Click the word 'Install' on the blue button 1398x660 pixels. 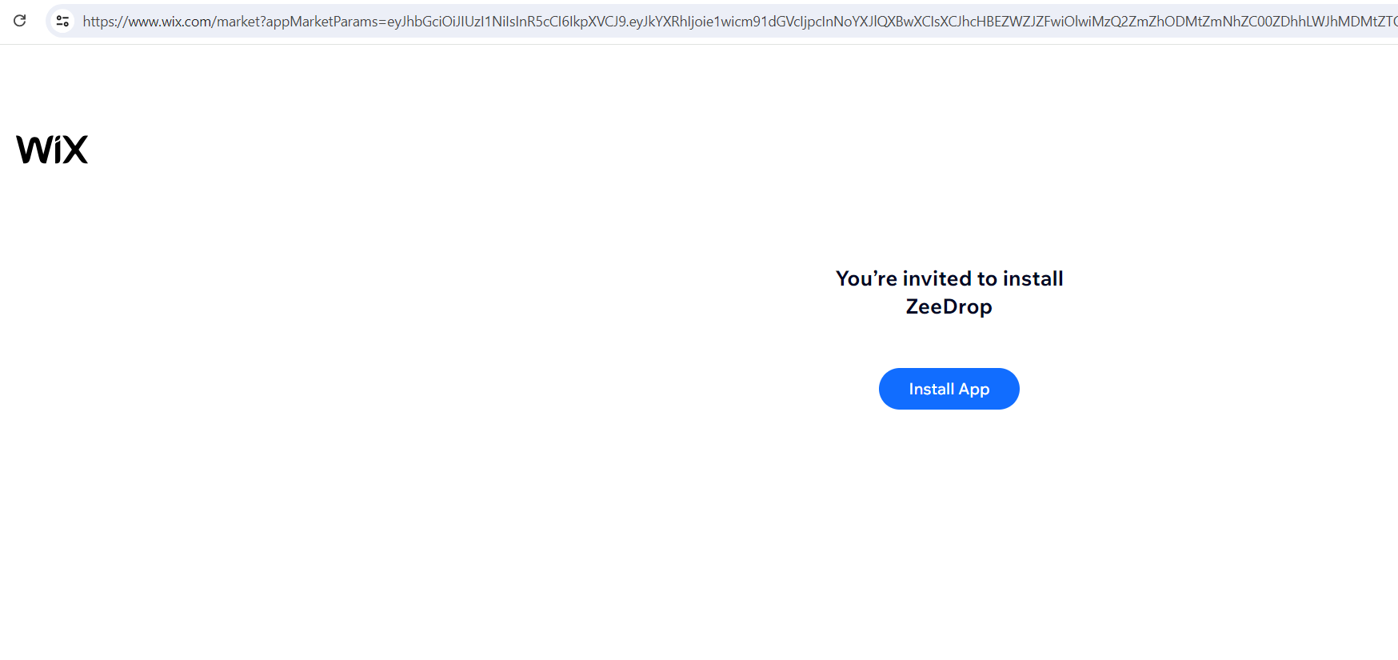pos(931,389)
